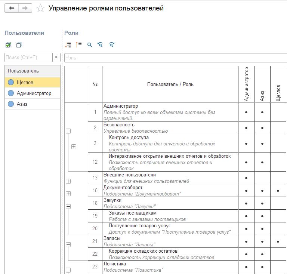
Task: Uncheck all users icon in Пользователи panel
Action: [x=19, y=44]
